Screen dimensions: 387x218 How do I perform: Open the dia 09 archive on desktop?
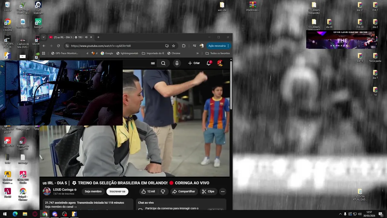[x=329, y=24]
